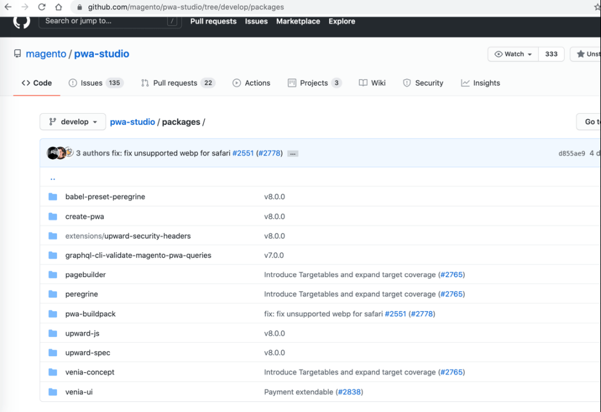Click the folder icon for venia-ui
This screenshot has width=601, height=412.
pos(53,391)
